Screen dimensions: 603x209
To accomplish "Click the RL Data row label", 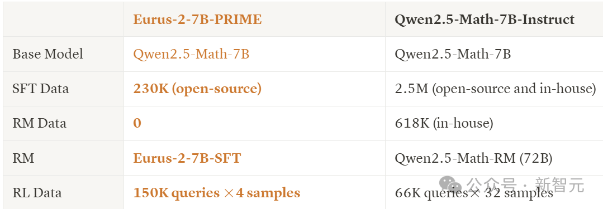I will click(37, 192).
